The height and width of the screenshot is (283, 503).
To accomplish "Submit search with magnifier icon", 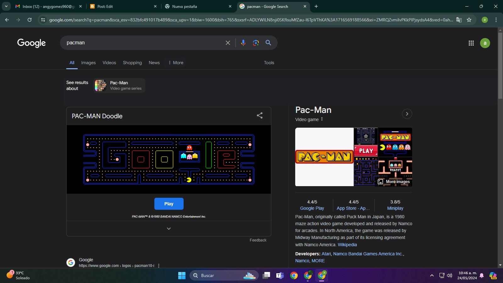I will click(268, 43).
